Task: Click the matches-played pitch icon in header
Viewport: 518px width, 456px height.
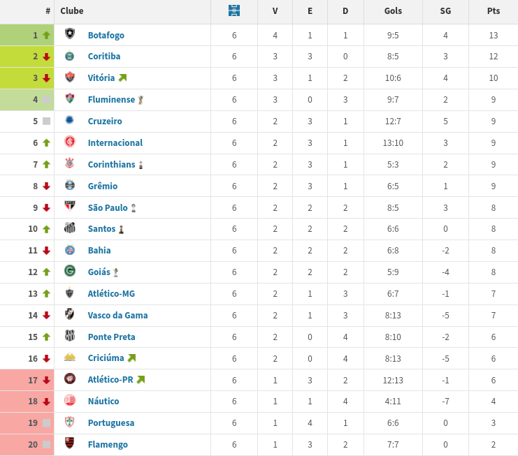Action: [x=234, y=10]
